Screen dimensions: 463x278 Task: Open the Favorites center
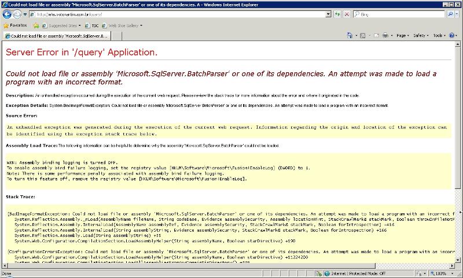click(15, 25)
